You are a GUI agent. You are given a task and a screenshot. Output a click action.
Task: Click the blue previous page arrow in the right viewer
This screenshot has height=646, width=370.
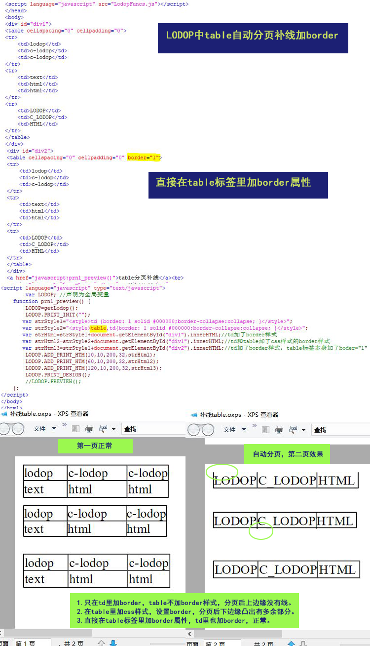pyautogui.click(x=291, y=643)
